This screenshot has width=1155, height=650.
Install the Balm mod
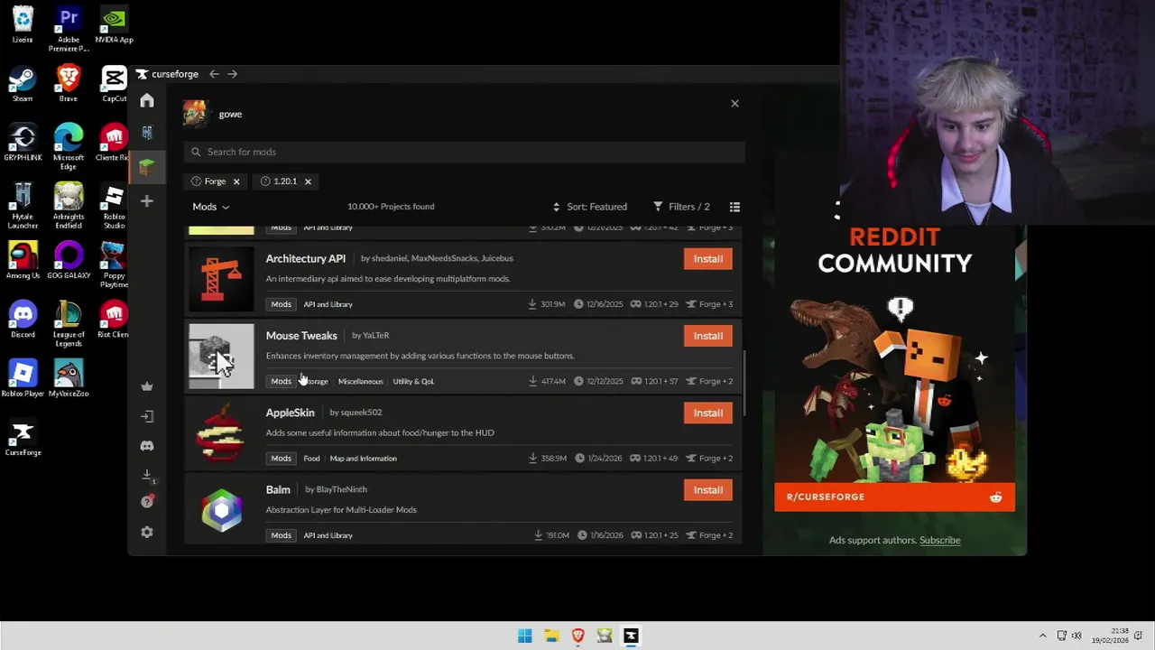[x=707, y=490]
